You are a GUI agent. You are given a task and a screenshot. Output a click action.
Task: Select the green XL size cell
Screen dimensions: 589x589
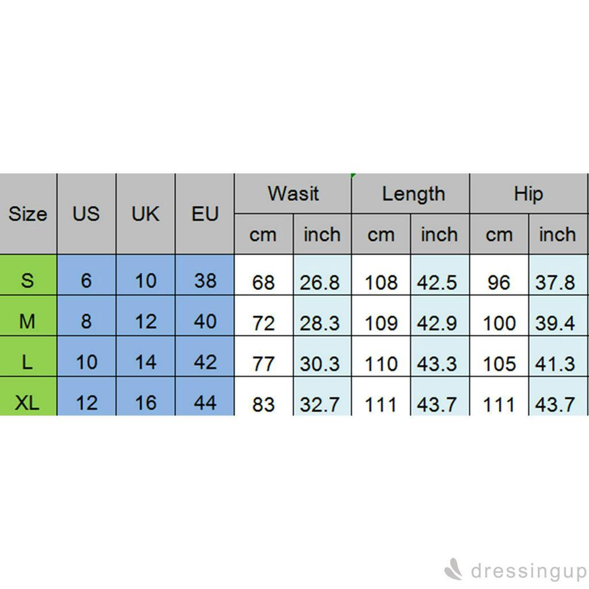point(28,402)
